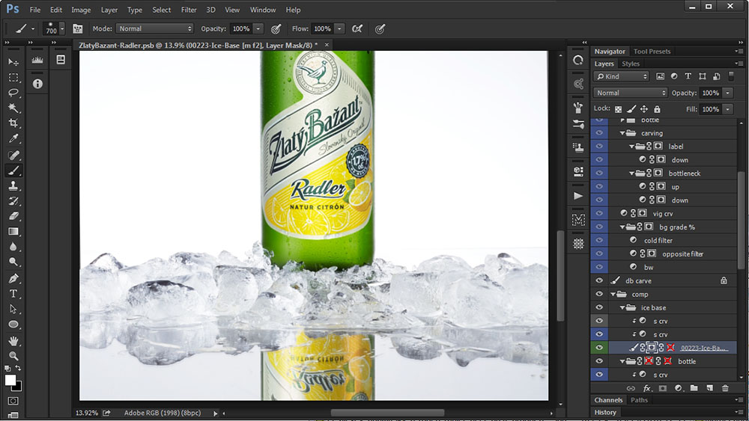
Task: Select the Crop tool
Action: pyautogui.click(x=13, y=123)
